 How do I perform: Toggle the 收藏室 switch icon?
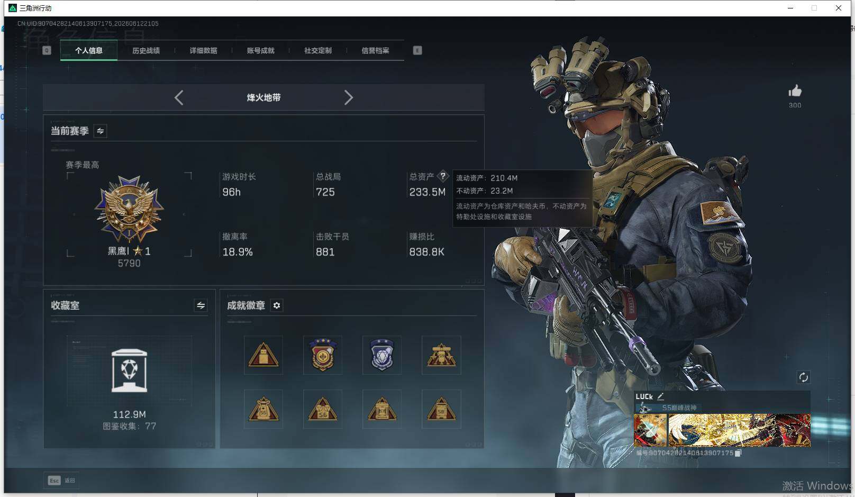click(201, 305)
